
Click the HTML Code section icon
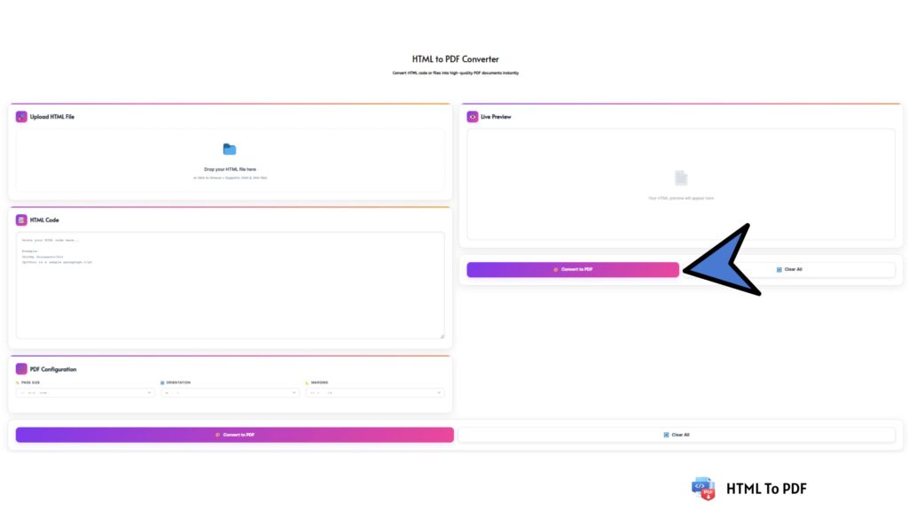(x=21, y=220)
